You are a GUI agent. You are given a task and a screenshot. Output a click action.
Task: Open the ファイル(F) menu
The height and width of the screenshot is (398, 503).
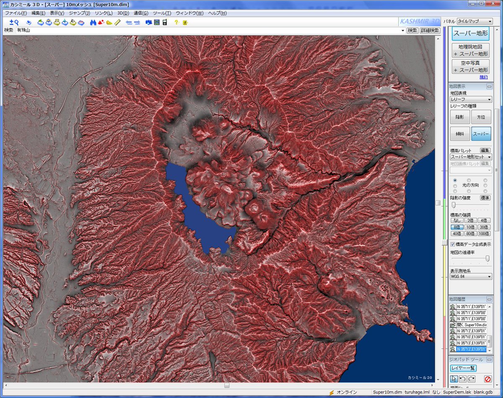click(x=16, y=13)
